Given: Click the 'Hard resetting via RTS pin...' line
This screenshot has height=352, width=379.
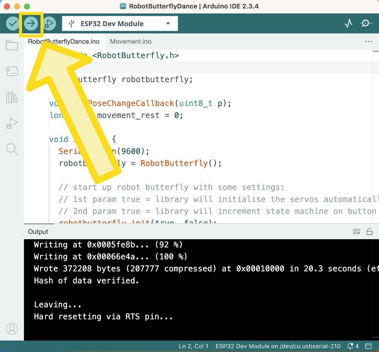Looking at the screenshot, I should (x=103, y=316).
